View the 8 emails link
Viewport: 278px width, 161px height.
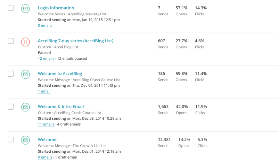(45, 26)
